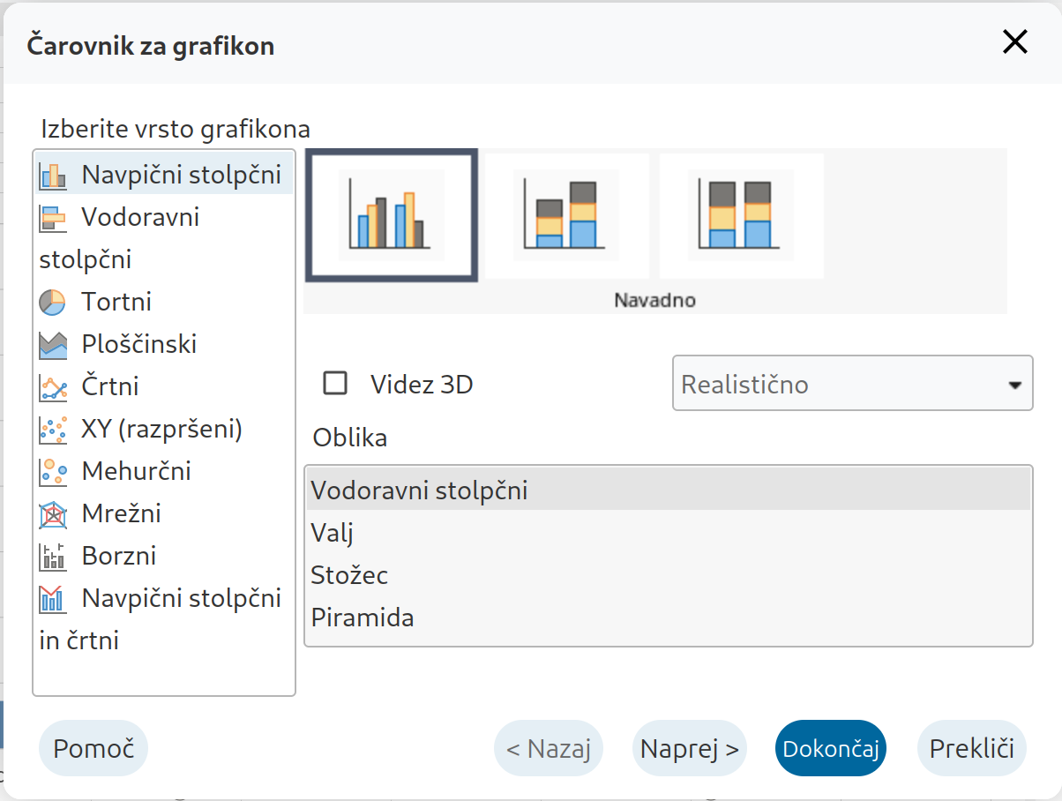Choose the Borzni stock chart icon
This screenshot has height=801, width=1062.
(x=53, y=556)
